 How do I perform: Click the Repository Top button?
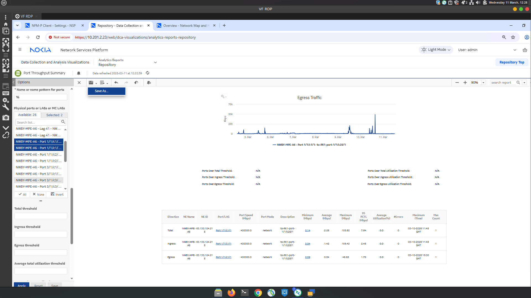(512, 62)
